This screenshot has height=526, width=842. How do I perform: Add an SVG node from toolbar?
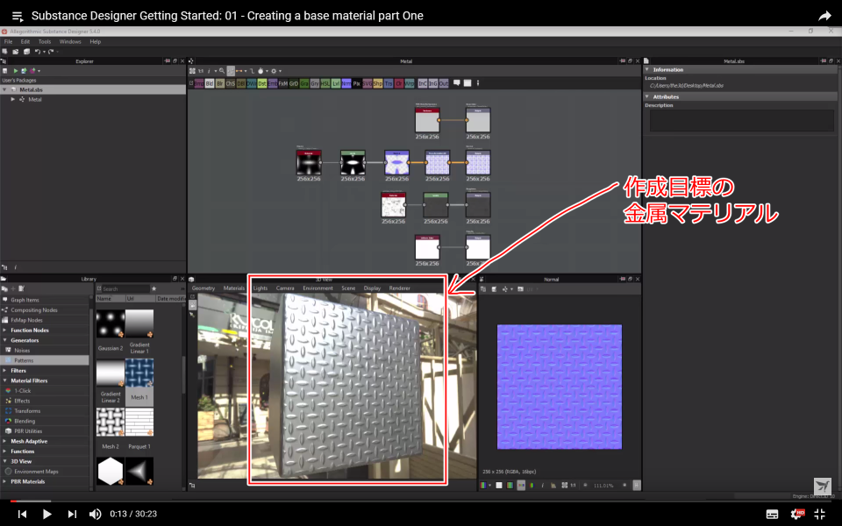367,84
